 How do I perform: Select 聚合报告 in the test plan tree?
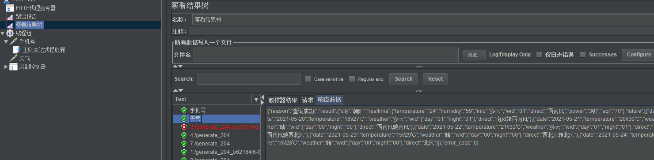26,16
